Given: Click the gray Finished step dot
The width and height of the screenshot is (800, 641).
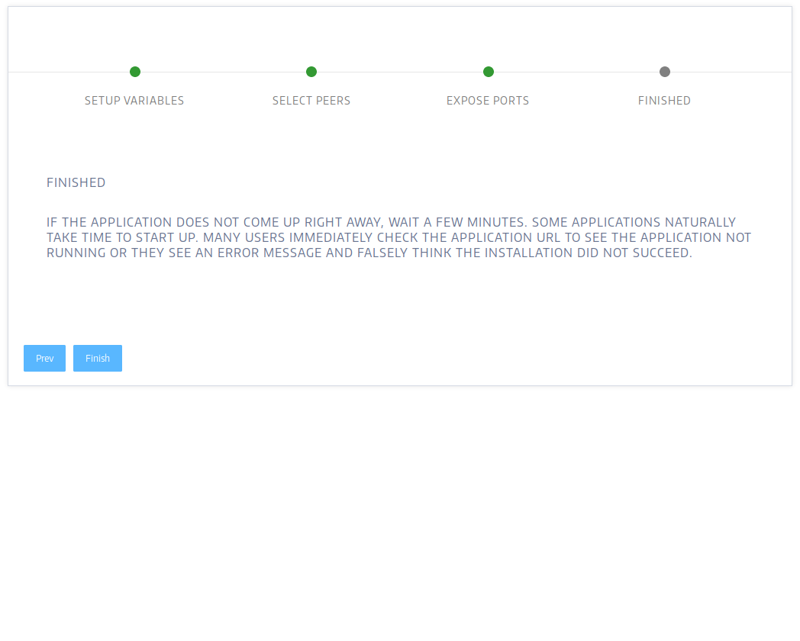Looking at the screenshot, I should pos(664,72).
